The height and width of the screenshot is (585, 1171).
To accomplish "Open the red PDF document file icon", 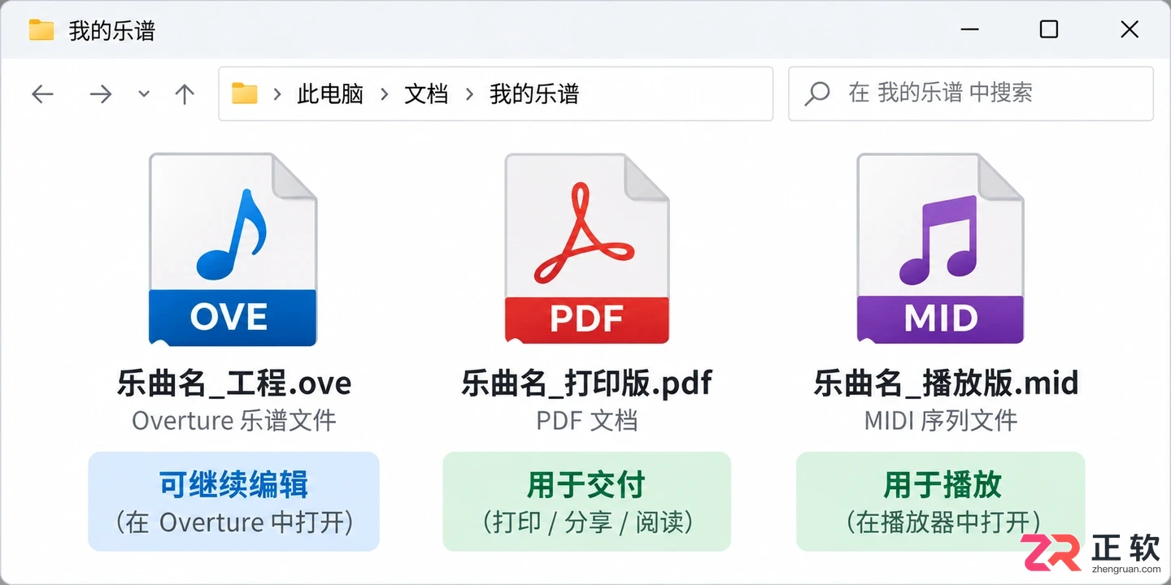I will point(586,249).
